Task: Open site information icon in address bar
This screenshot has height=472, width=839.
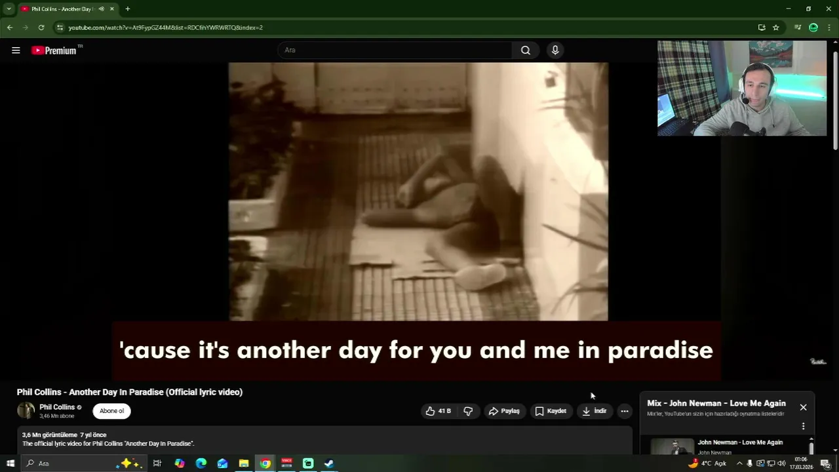Action: 60,28
